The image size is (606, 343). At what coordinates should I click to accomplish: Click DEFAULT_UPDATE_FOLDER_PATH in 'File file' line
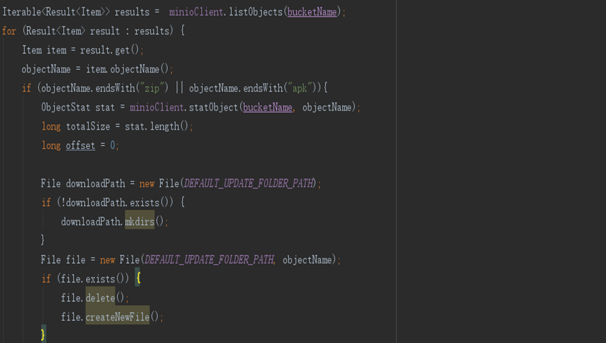pos(209,260)
